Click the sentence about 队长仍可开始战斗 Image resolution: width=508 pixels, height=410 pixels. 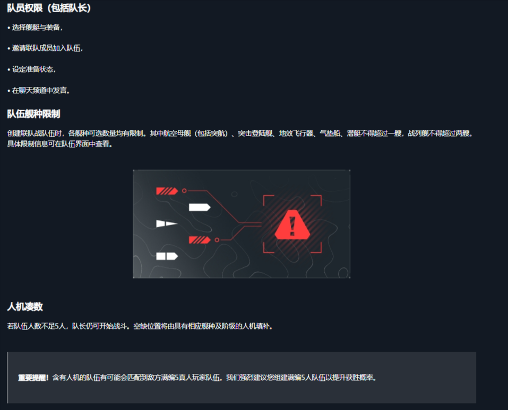(x=140, y=326)
